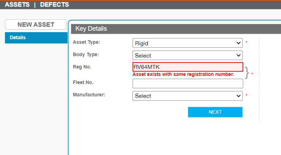
Task: Click the Body Type field label
Action: coord(86,54)
